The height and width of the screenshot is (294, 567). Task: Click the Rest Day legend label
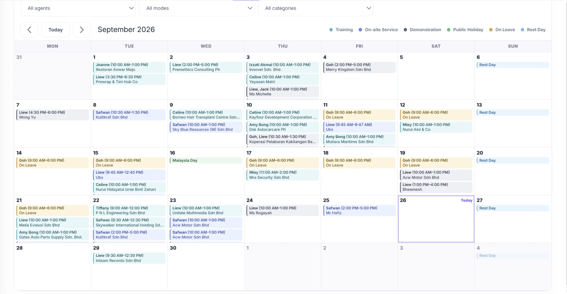(536, 30)
